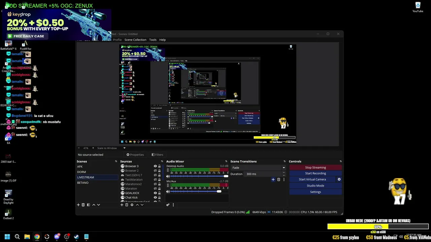Image resolution: width=431 pixels, height=242 pixels.
Task: Hide the Browser 3 source
Action: (x=155, y=166)
